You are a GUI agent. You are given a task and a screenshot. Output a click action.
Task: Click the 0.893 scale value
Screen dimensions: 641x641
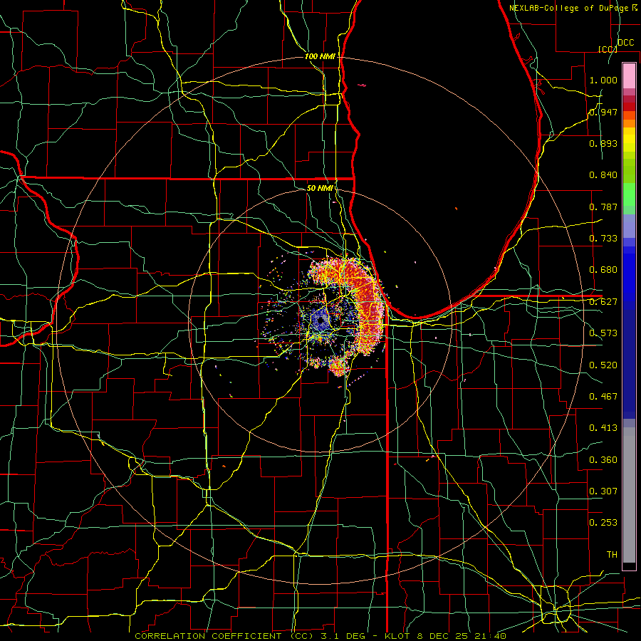[603, 143]
